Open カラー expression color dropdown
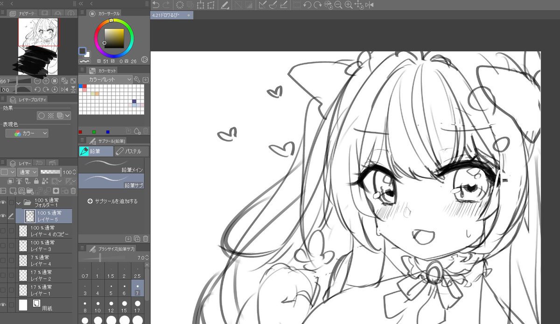 [x=27, y=133]
